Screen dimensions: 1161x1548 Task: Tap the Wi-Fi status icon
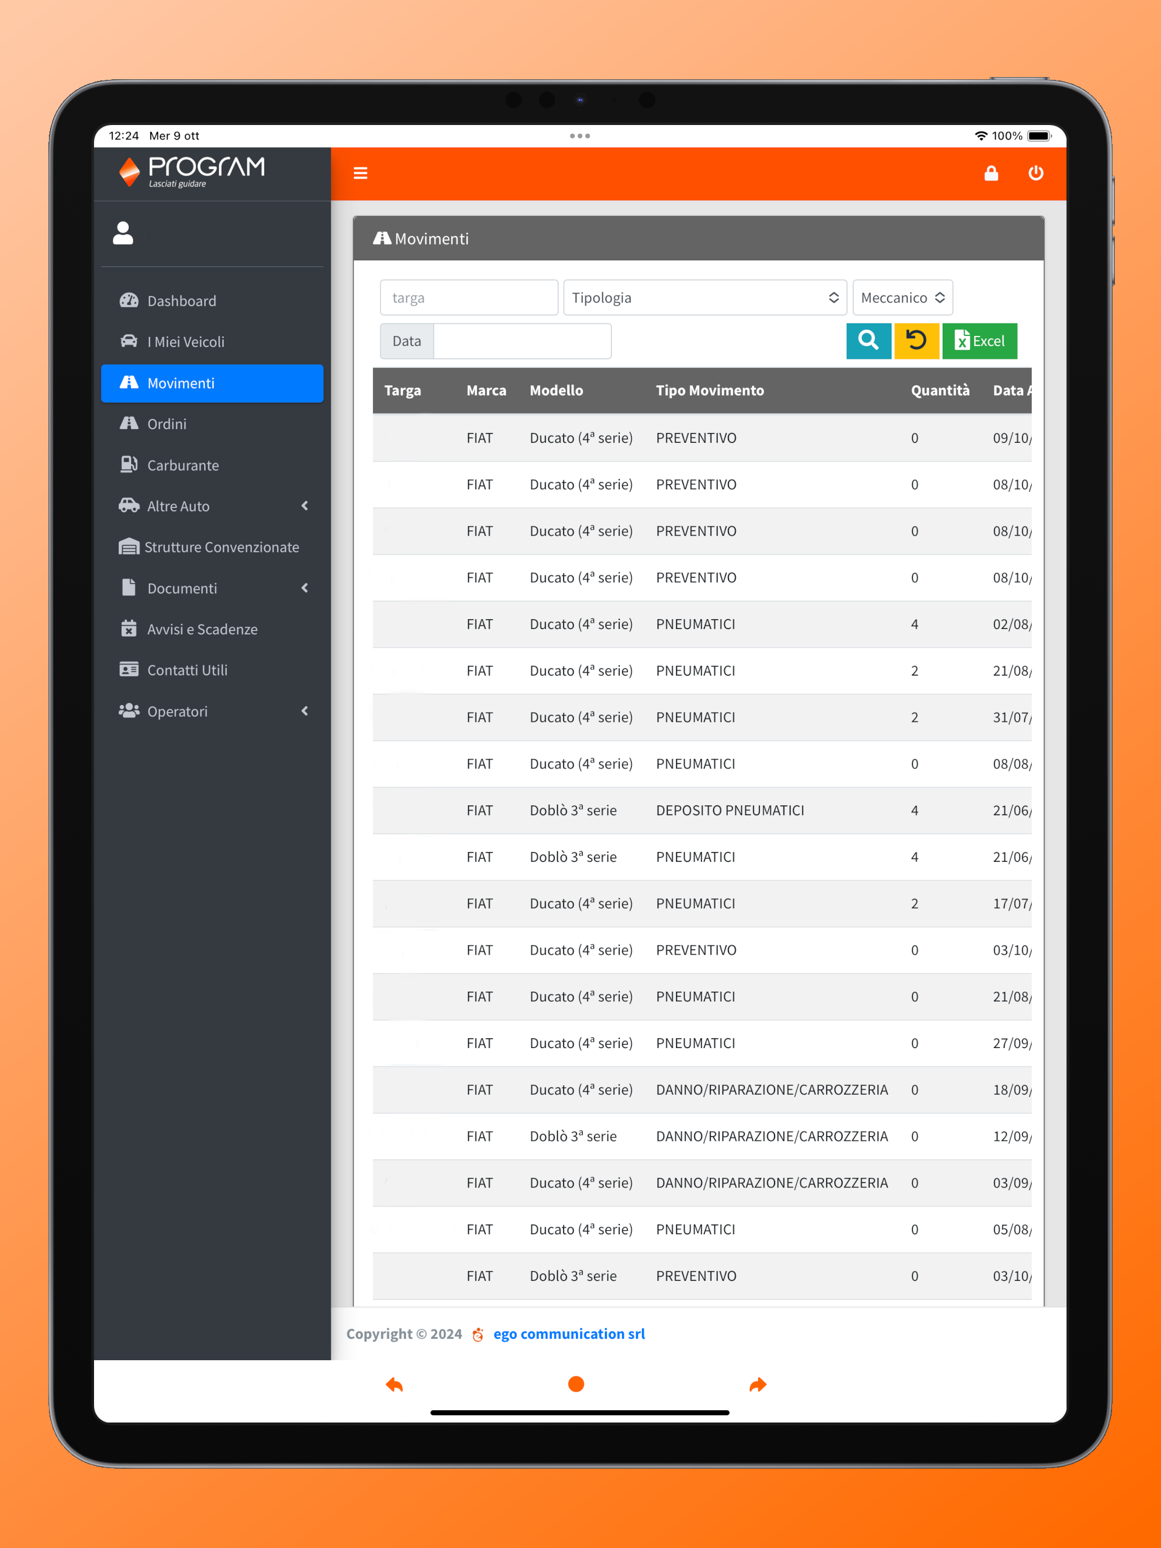coord(980,136)
